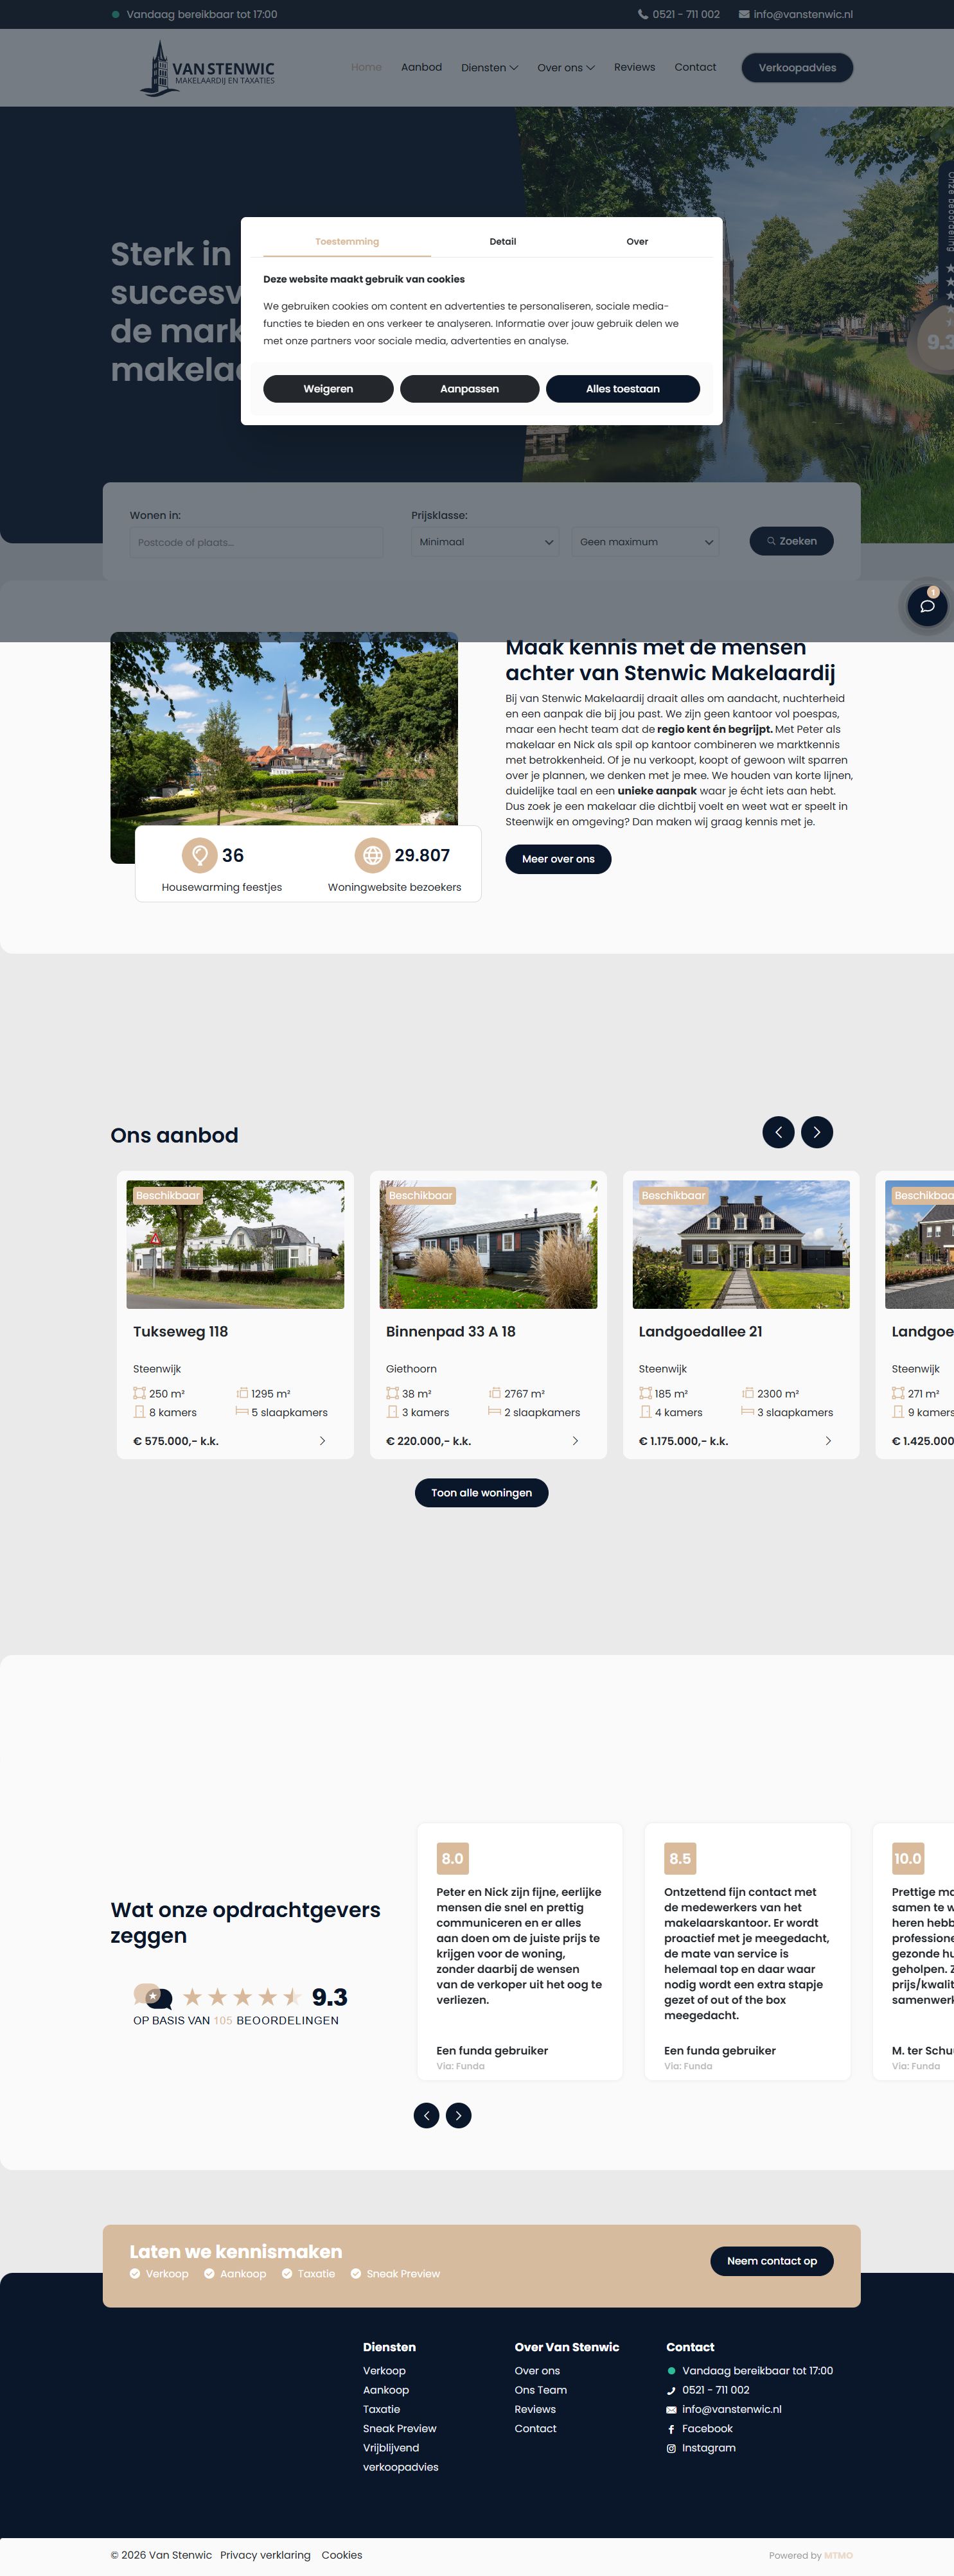Expand the Over ons menu dropdown
This screenshot has height=2576, width=954.
(x=566, y=68)
